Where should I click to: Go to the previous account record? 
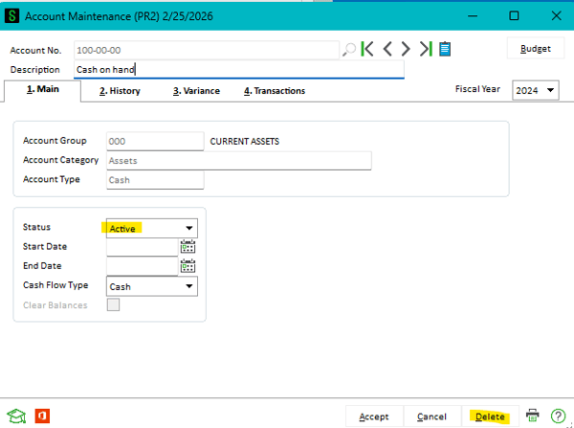(387, 49)
